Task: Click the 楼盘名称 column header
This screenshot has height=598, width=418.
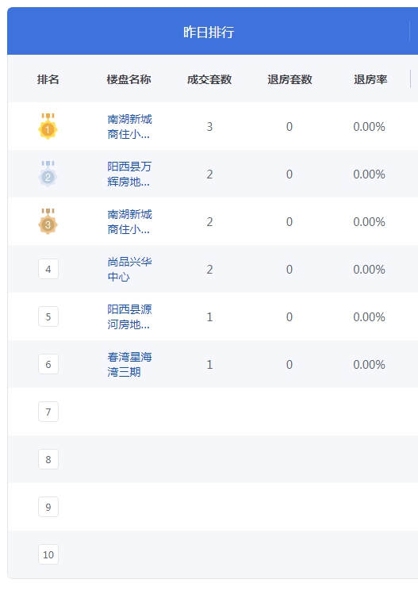Action: (129, 79)
